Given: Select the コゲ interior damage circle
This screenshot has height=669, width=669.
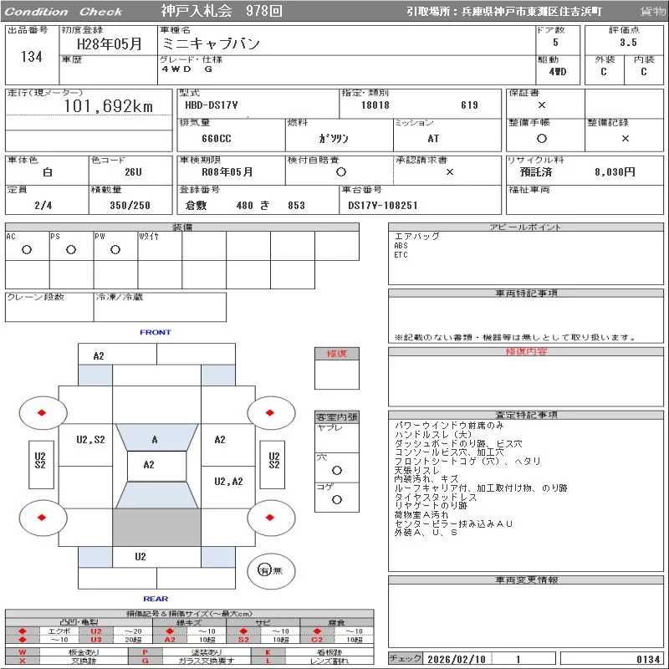Looking at the screenshot, I should 337,499.
